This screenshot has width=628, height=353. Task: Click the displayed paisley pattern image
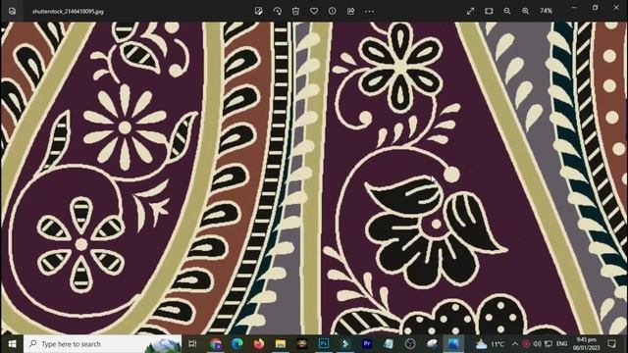click(x=314, y=178)
